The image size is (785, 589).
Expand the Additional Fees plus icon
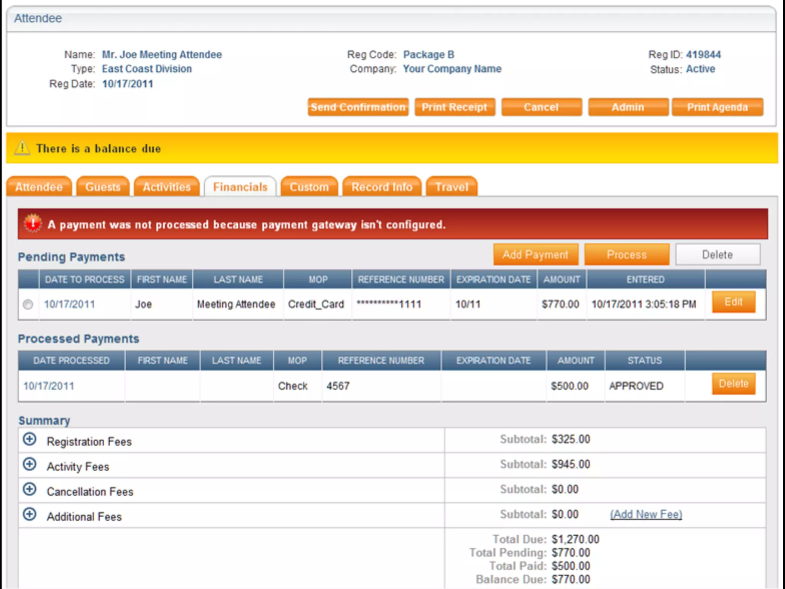[x=30, y=514]
